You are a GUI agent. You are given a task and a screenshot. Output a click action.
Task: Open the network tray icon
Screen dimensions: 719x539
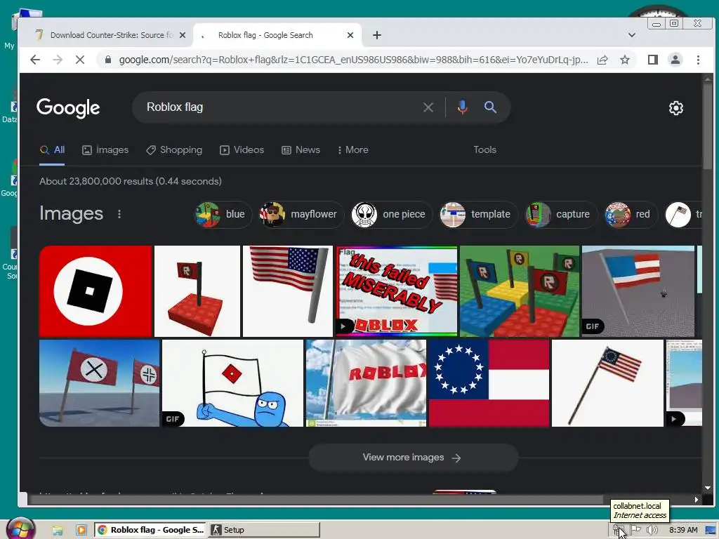point(619,531)
